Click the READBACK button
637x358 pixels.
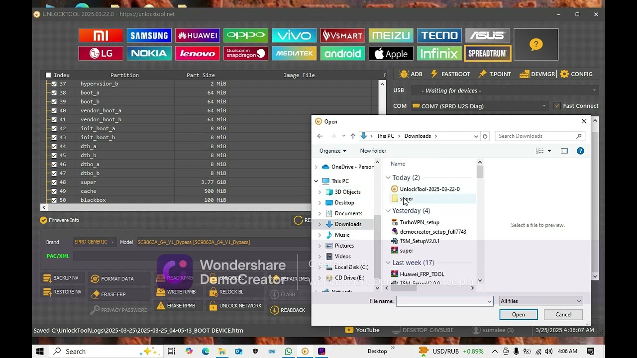coord(288,310)
